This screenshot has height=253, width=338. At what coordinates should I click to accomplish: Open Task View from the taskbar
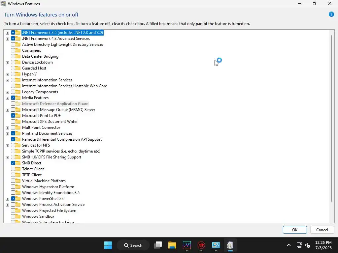coord(158,245)
